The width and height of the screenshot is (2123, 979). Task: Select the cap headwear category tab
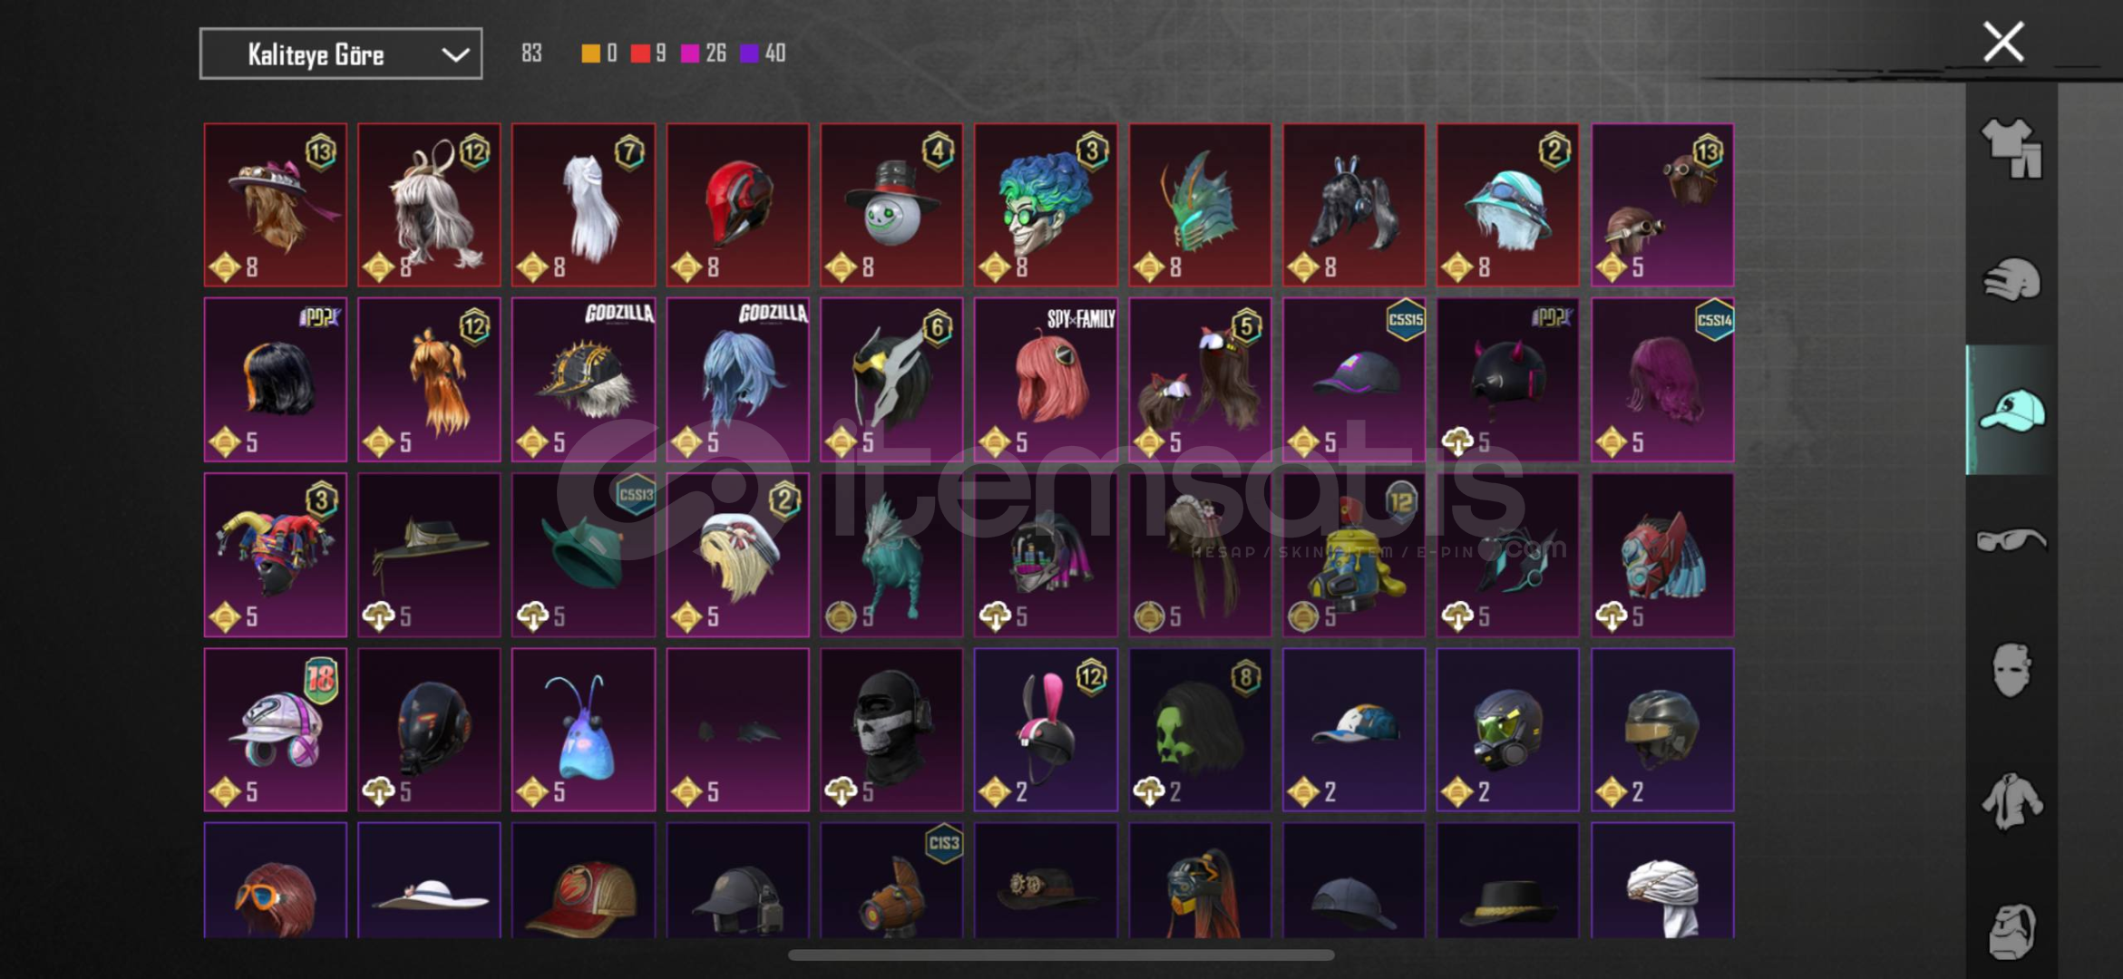tap(2011, 410)
